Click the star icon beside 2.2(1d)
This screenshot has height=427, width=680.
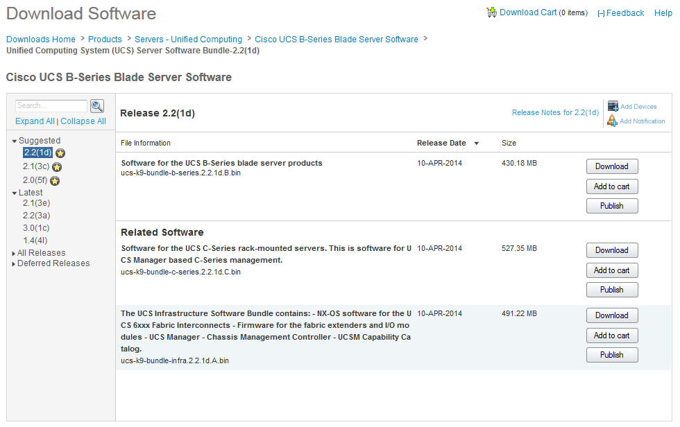(60, 153)
